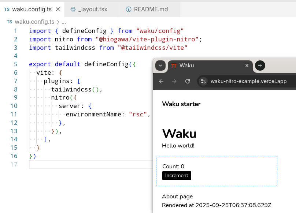Screen dimensions: 296x213
Task: Switch to the README.md editor tab
Action: coord(151,9)
